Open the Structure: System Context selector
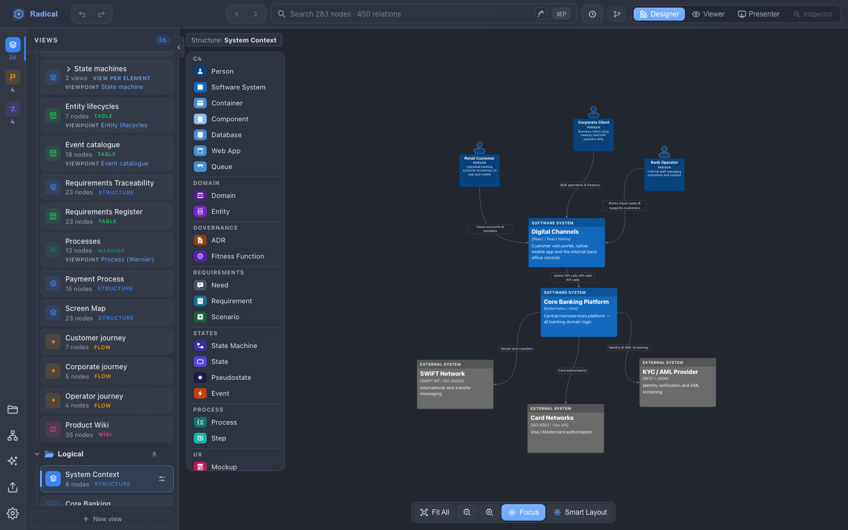The height and width of the screenshot is (530, 848). [234, 40]
